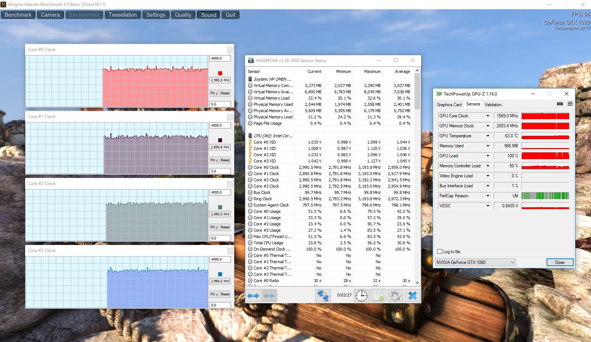Open HWiNFO sensor settings gear icon
This screenshot has width=591, height=342.
tap(395, 296)
